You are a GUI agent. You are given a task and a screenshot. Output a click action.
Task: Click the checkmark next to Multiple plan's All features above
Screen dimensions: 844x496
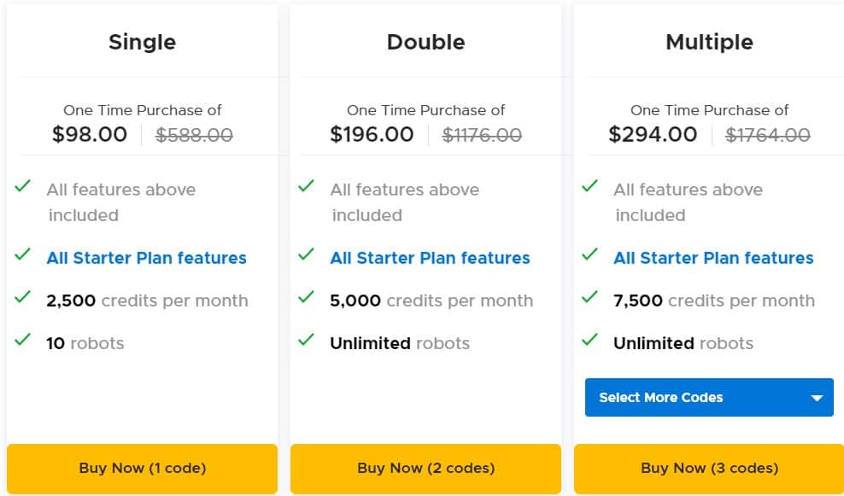coord(589,189)
